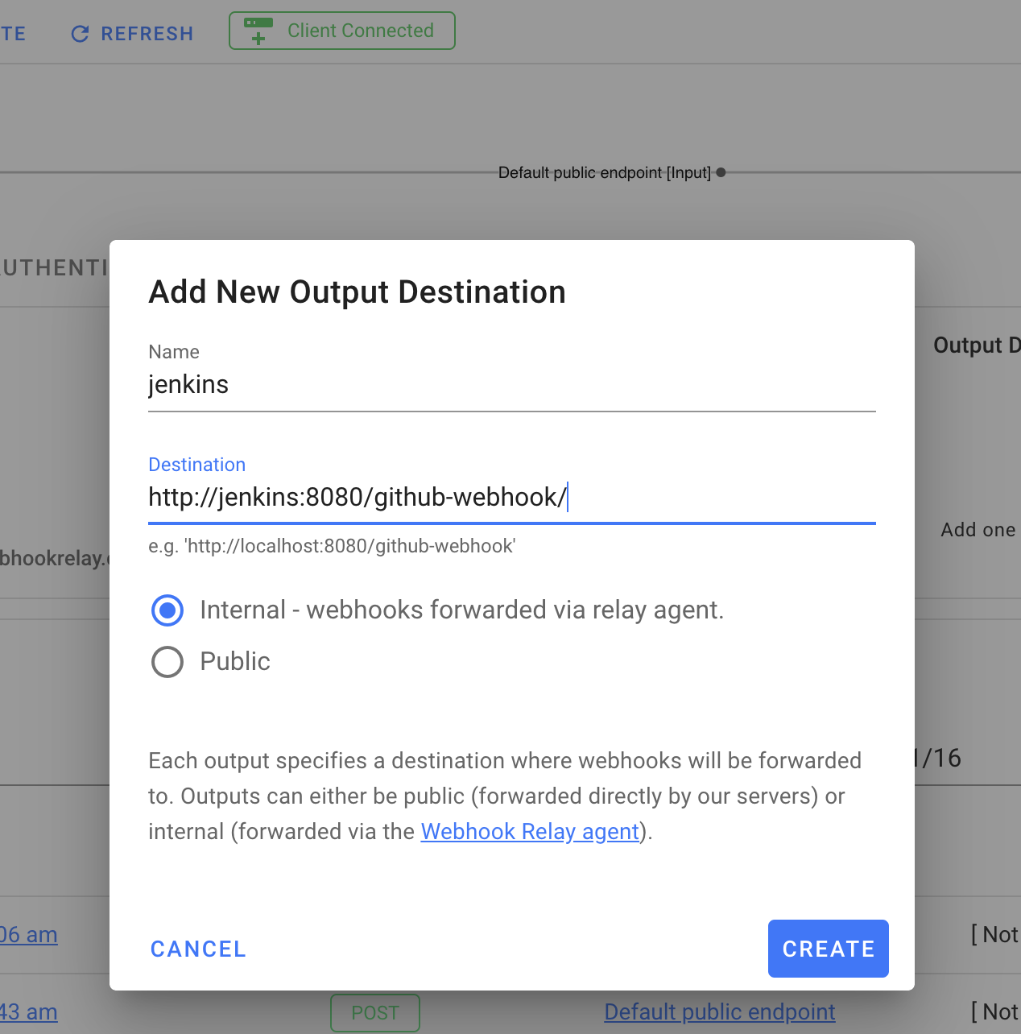
Task: Focus the Name field containing jenkins
Action: pos(511,385)
